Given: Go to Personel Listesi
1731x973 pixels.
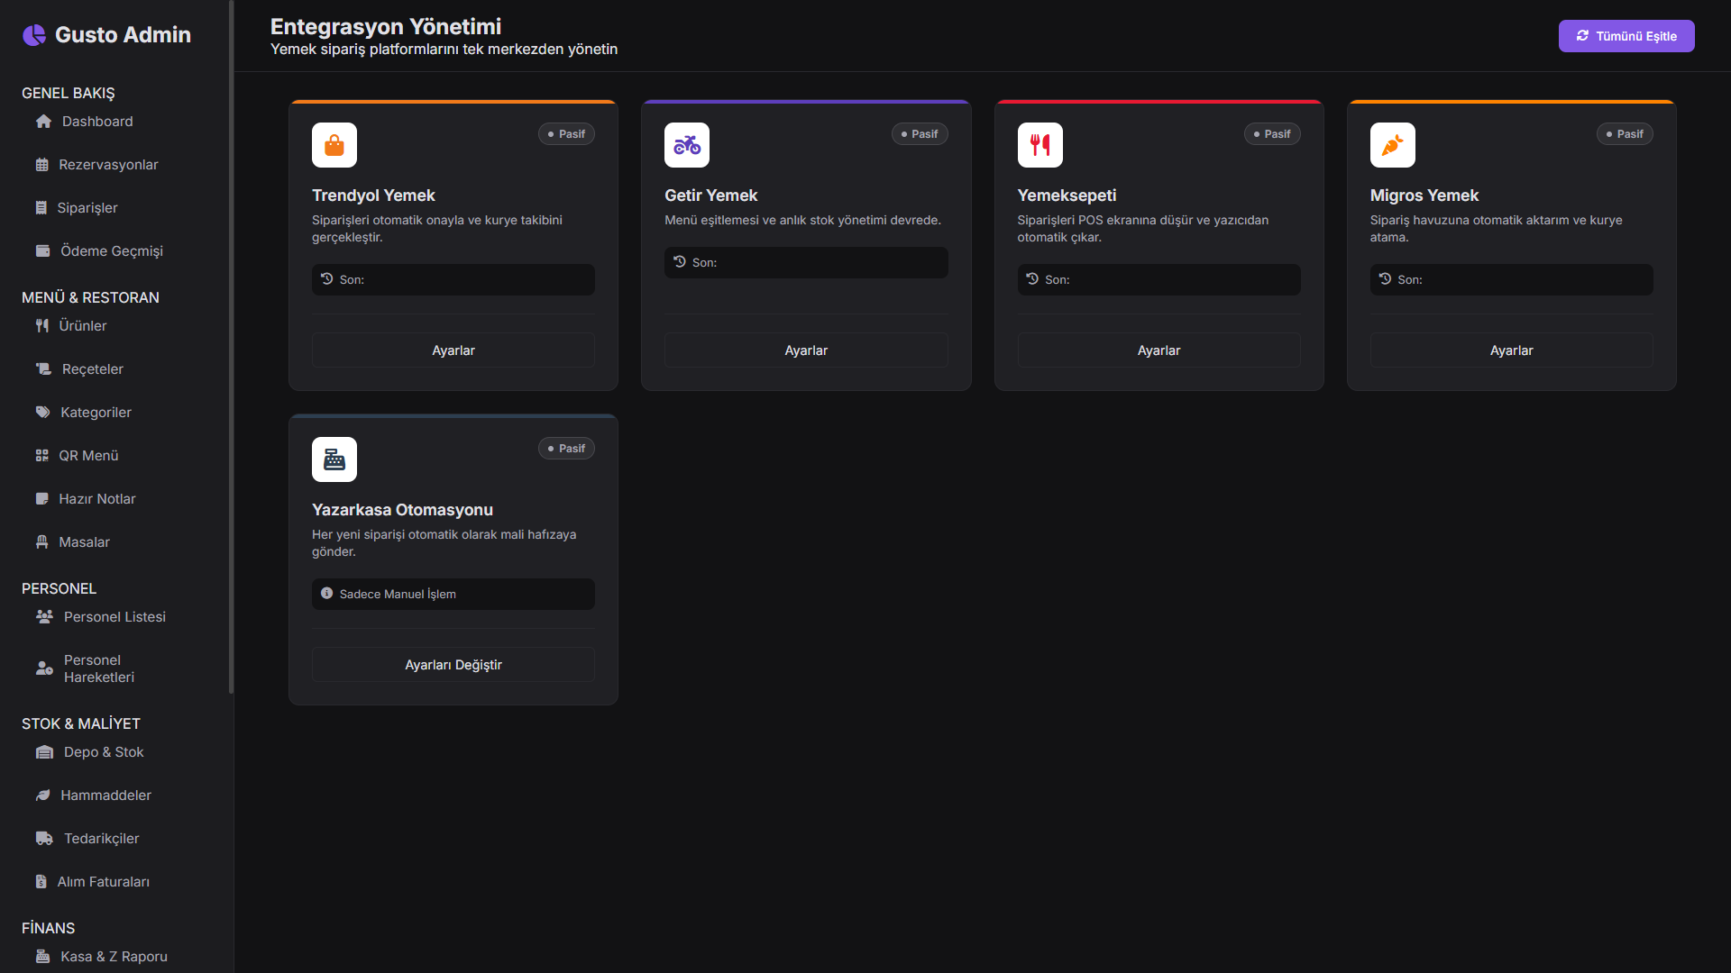Looking at the screenshot, I should click(115, 617).
